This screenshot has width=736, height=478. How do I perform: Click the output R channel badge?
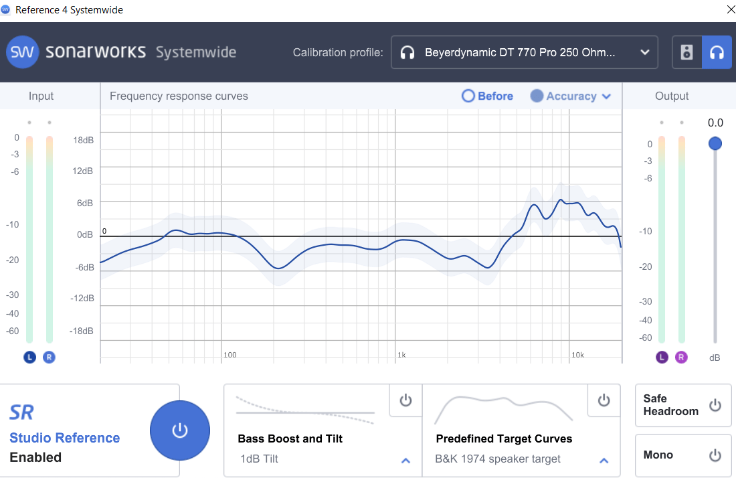coord(681,357)
